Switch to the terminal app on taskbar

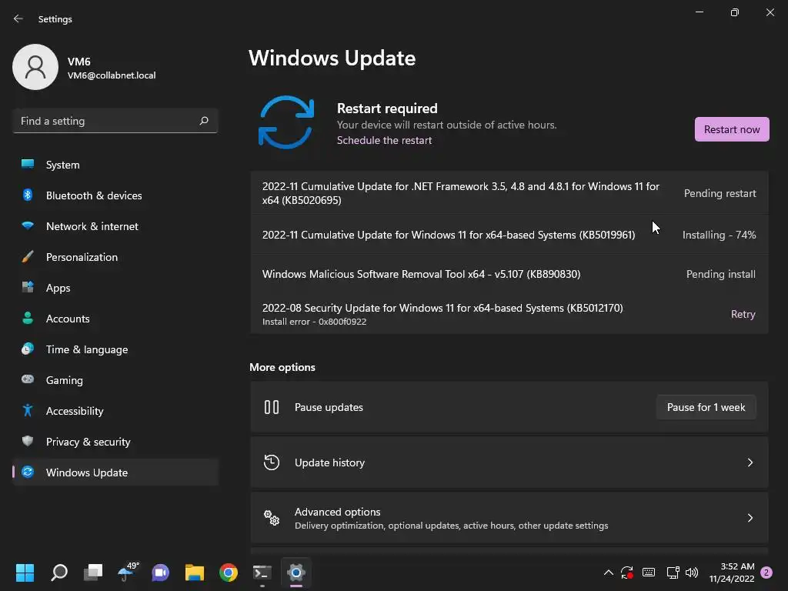click(262, 573)
